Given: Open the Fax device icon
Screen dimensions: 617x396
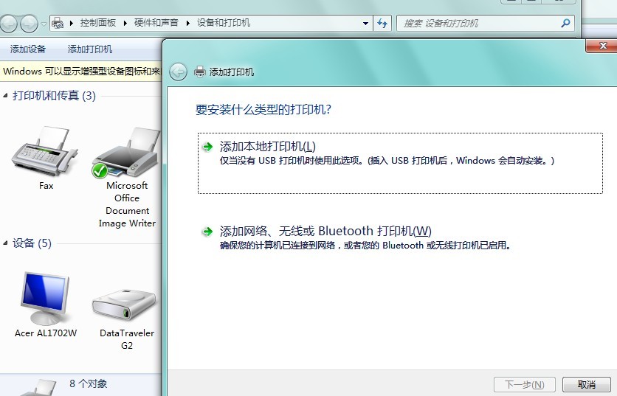Looking at the screenshot, I should [x=46, y=151].
